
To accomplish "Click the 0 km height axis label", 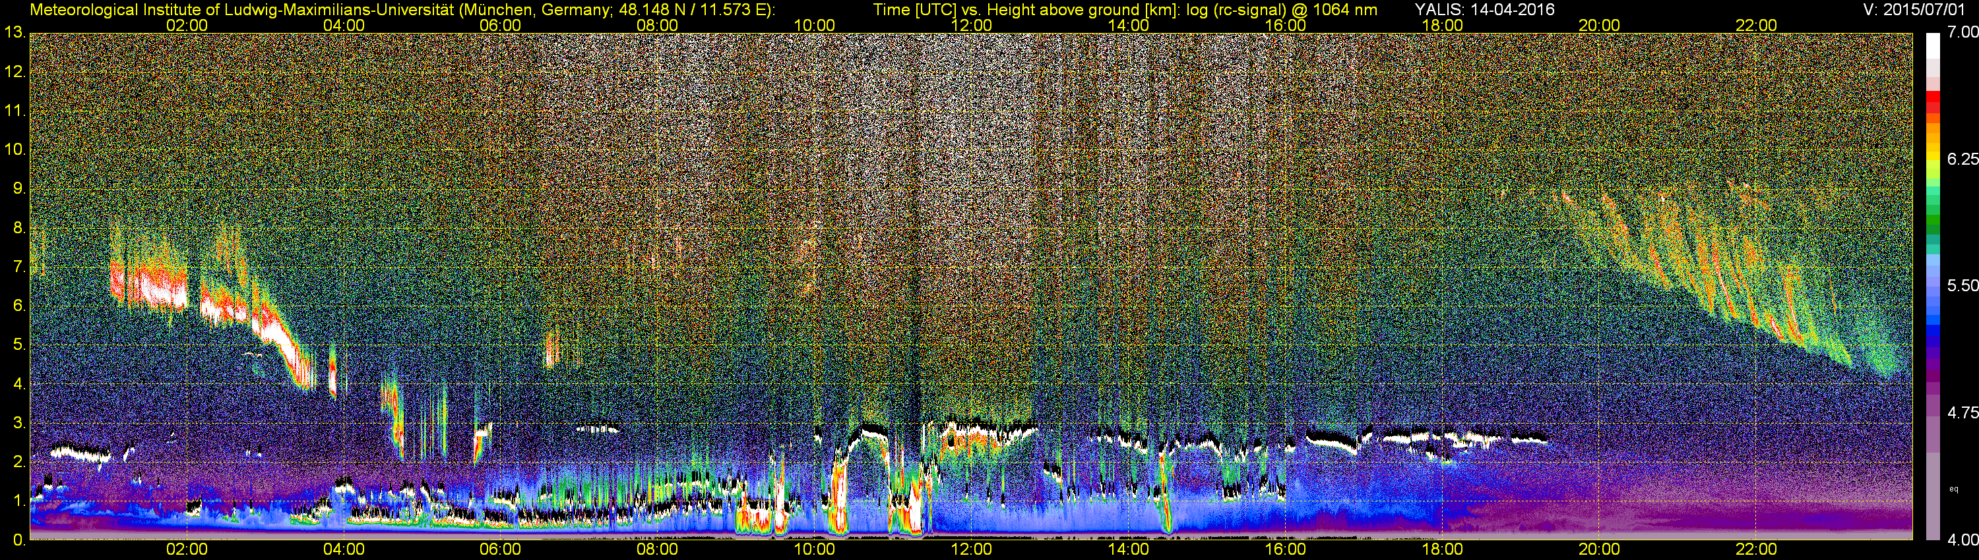I will click(x=18, y=540).
